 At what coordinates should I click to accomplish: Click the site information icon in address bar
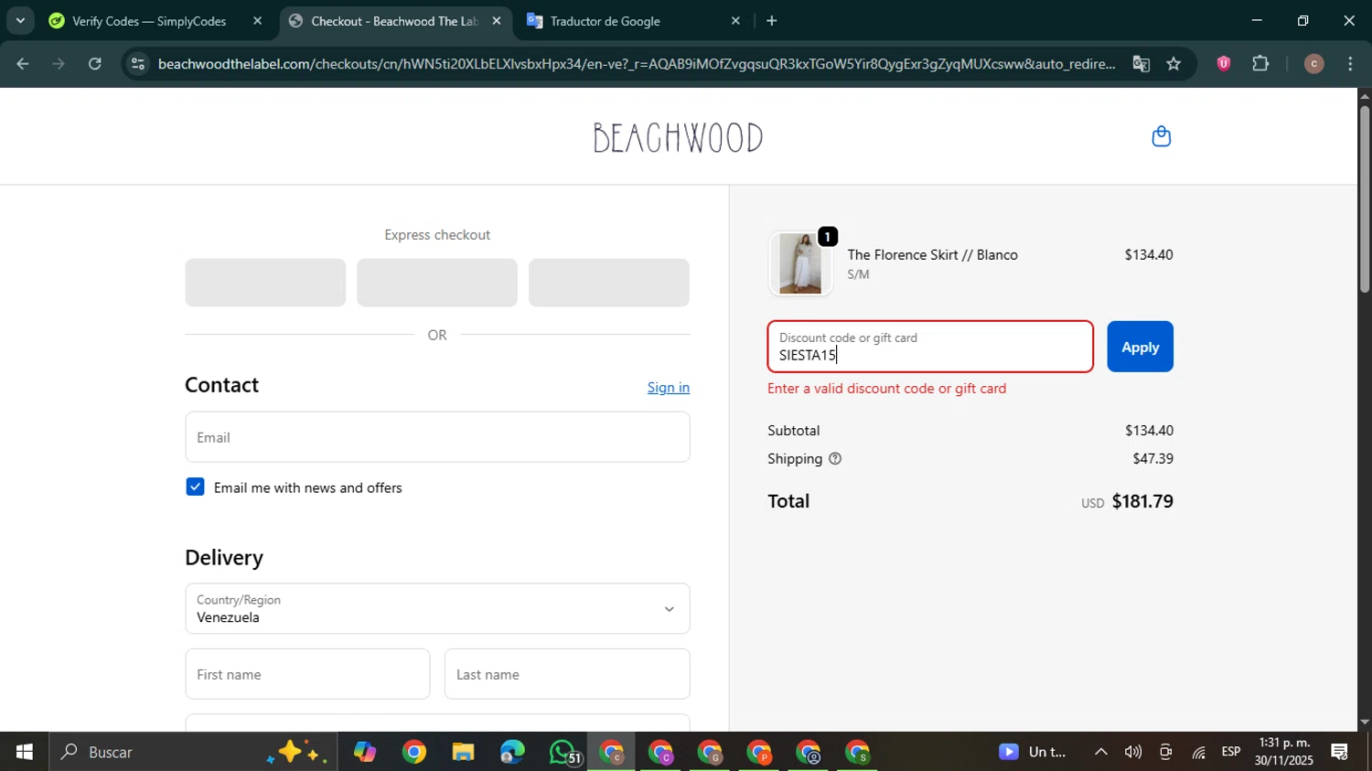(x=137, y=64)
